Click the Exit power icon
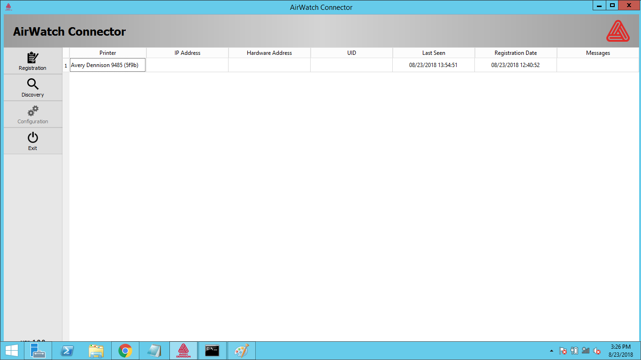This screenshot has height=360, width=641. click(x=33, y=138)
